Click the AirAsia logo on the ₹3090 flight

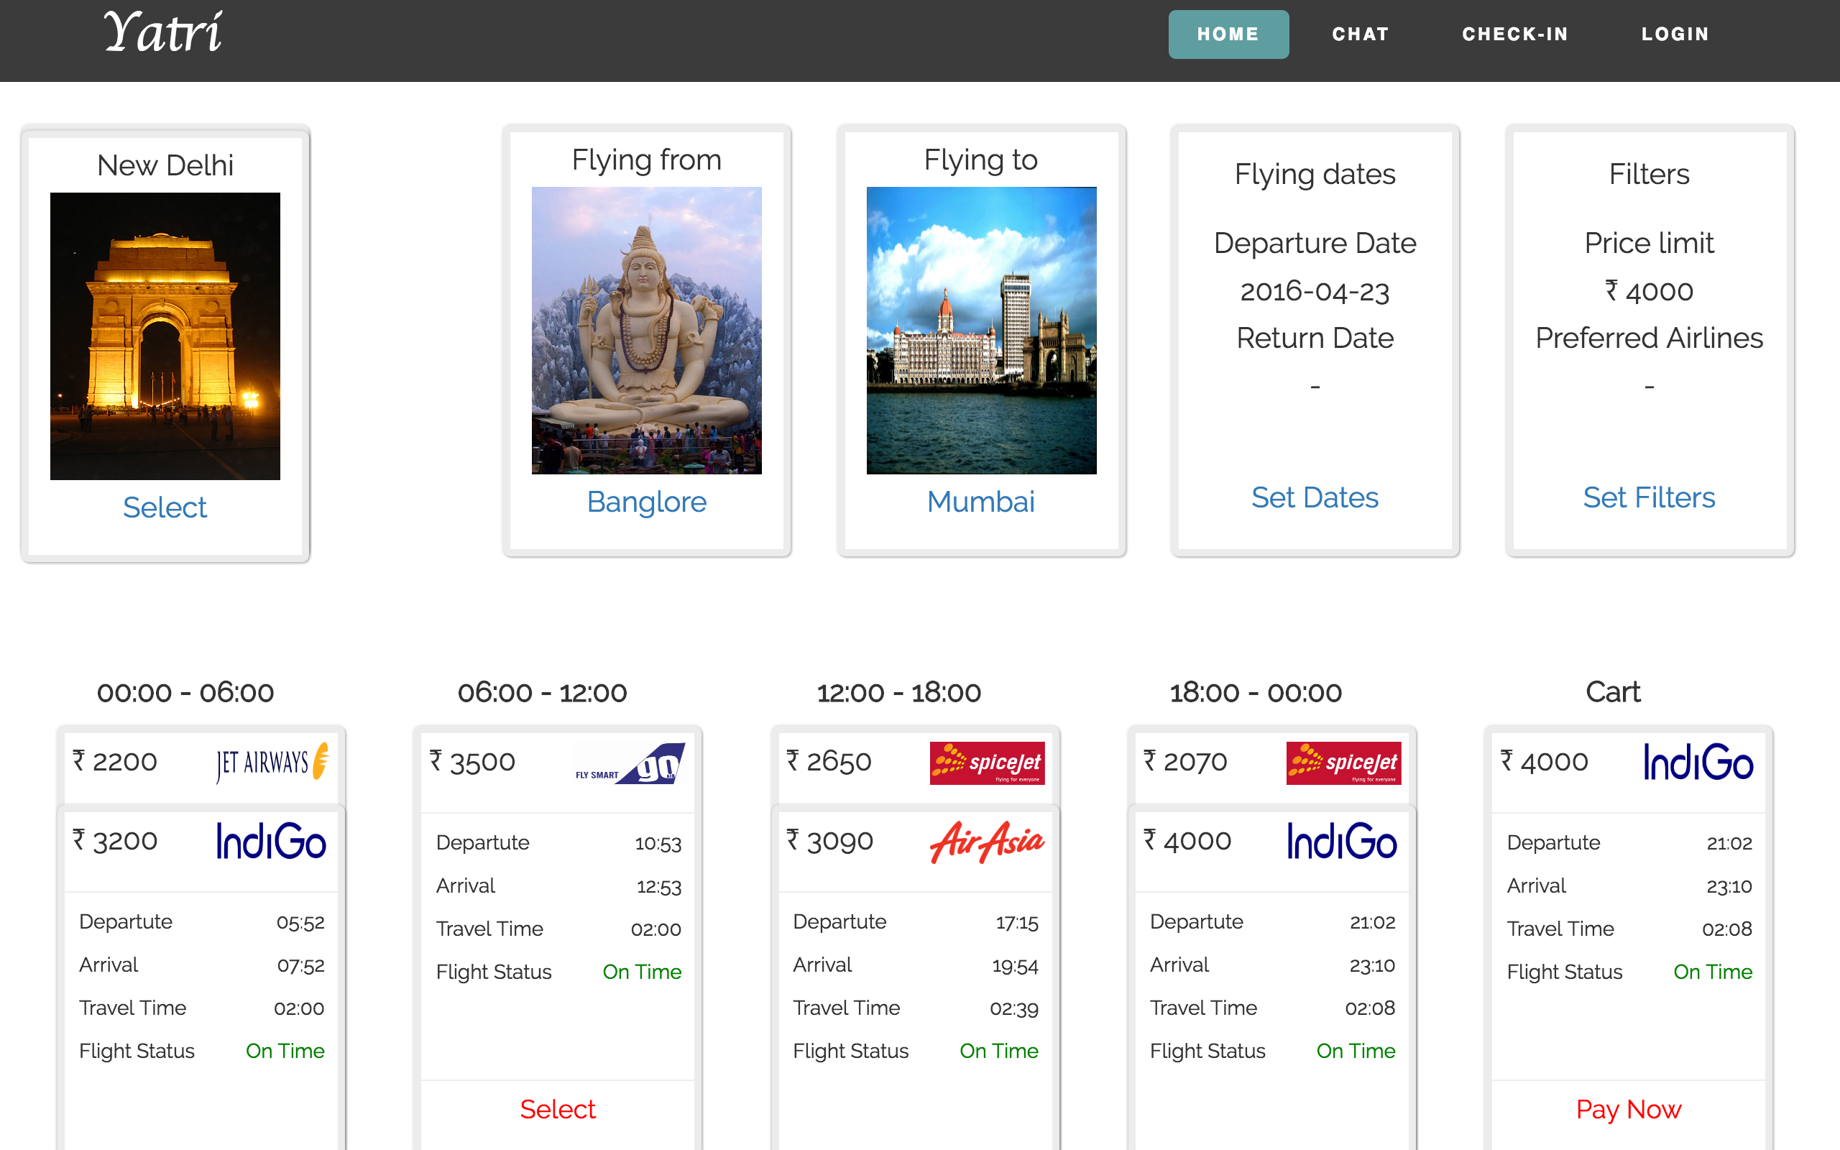click(x=986, y=841)
